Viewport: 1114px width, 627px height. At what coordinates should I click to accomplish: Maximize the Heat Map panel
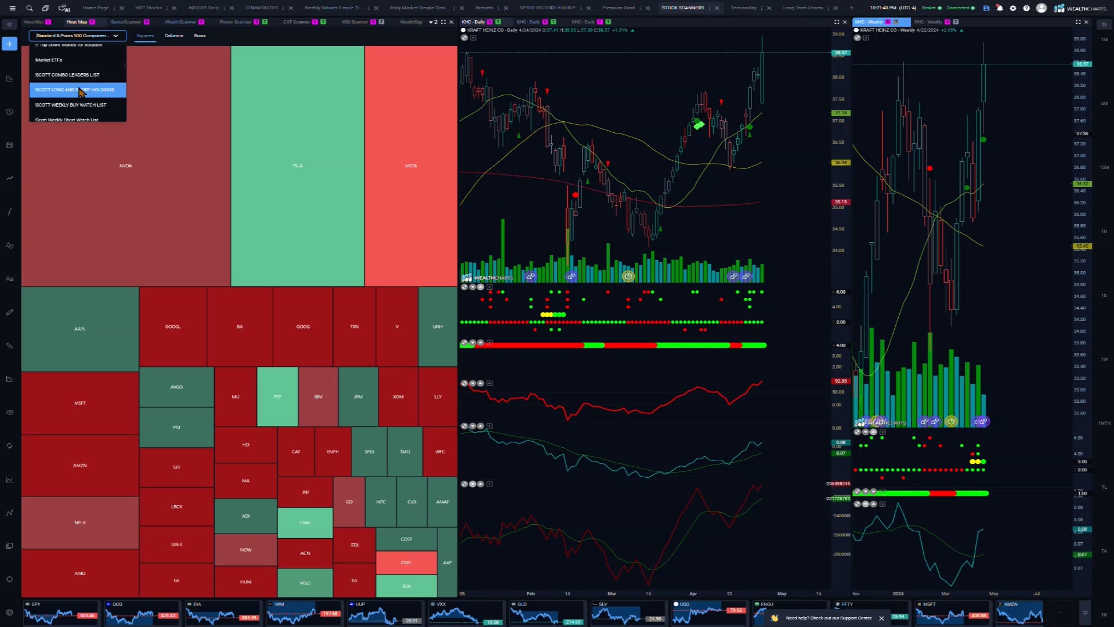pyautogui.click(x=443, y=22)
